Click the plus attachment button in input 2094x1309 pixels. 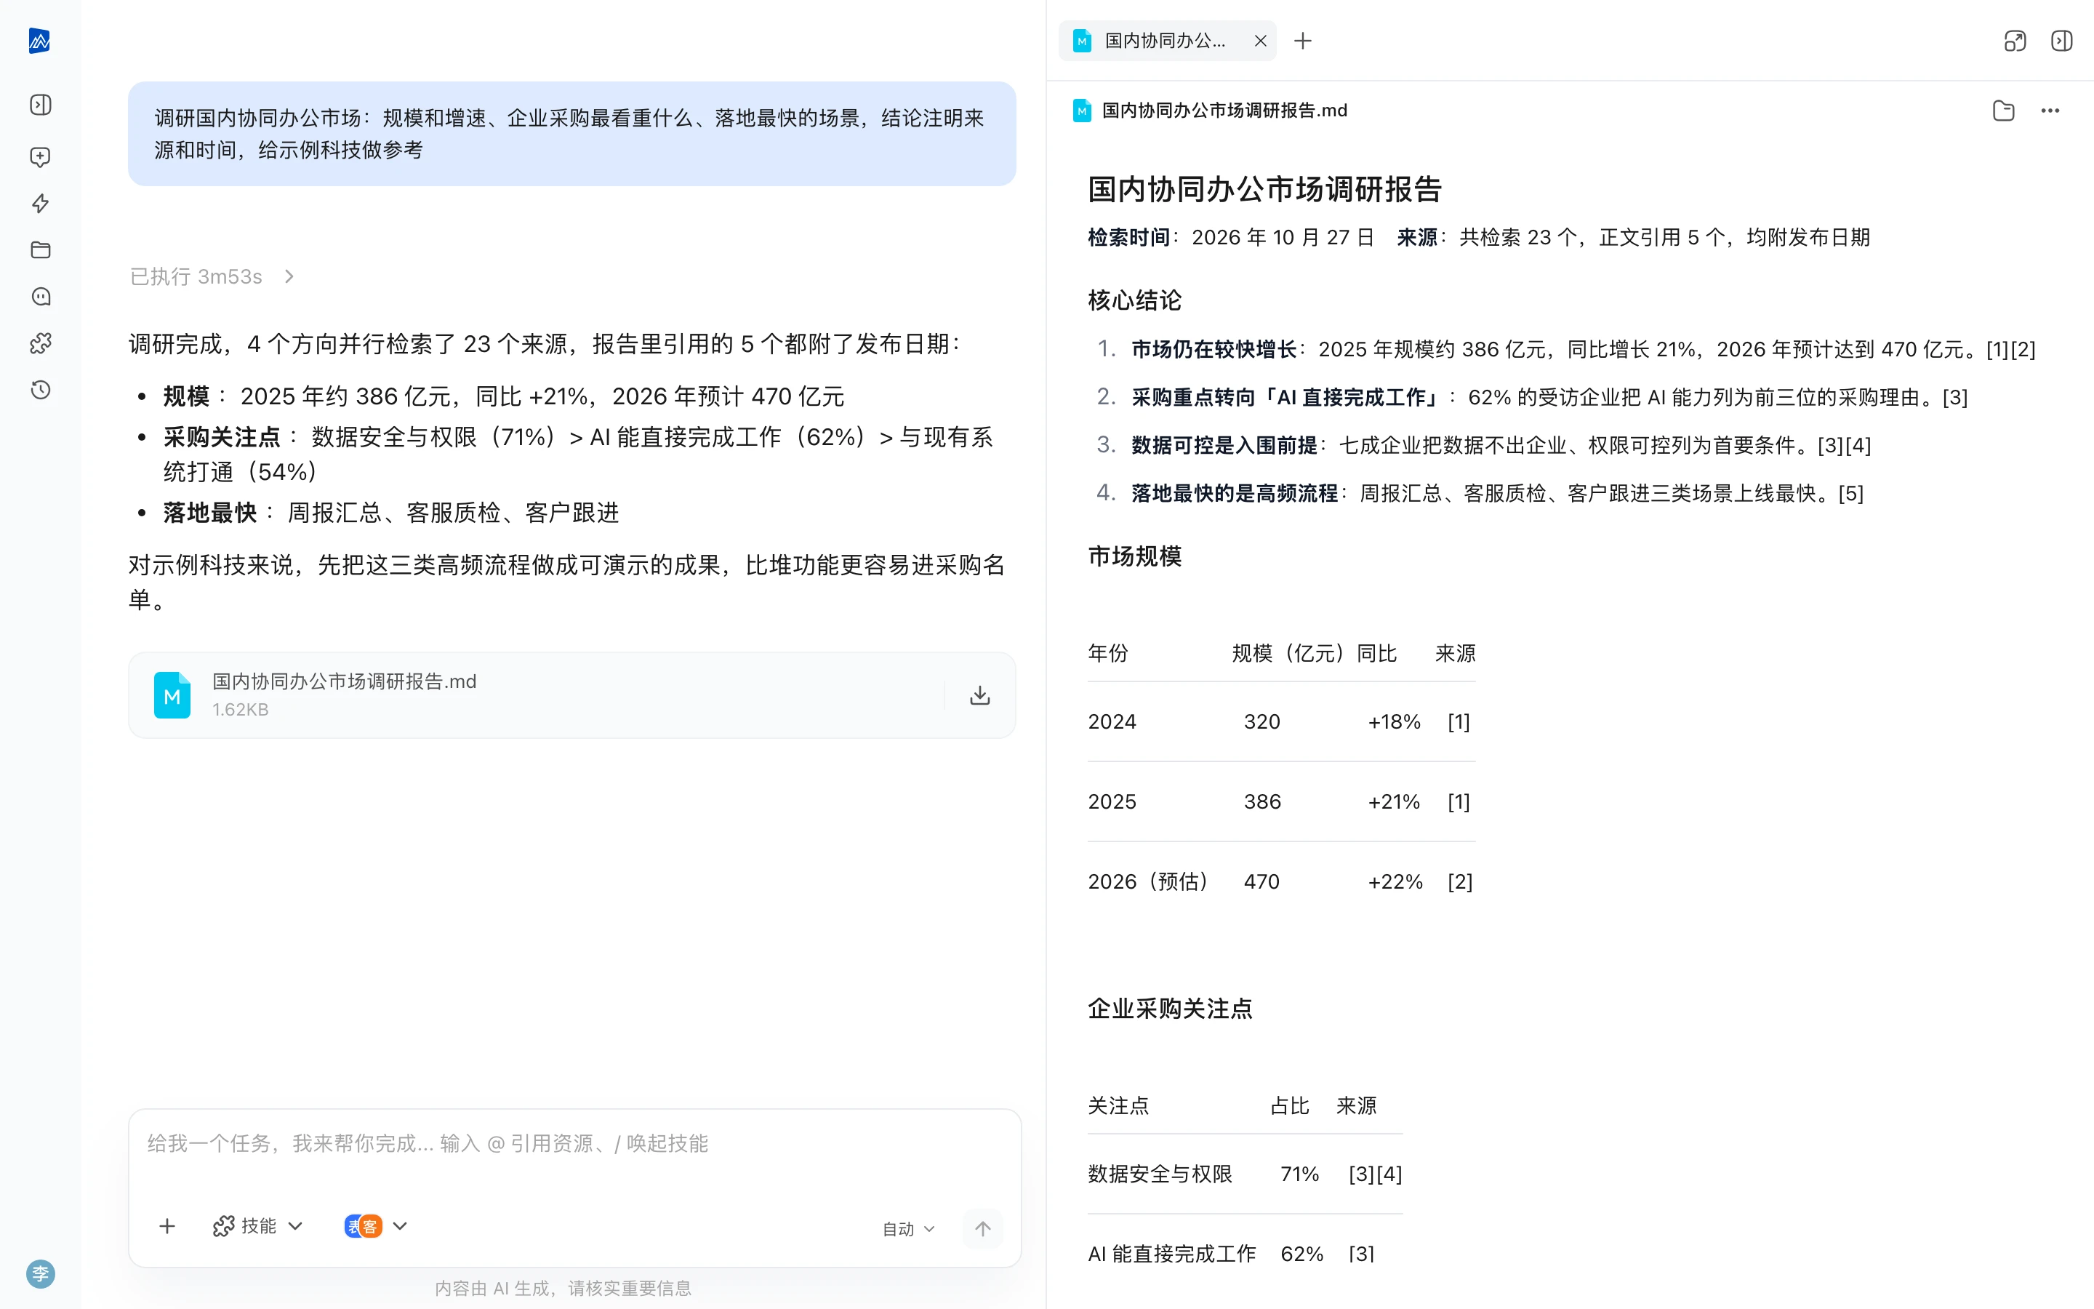click(167, 1226)
